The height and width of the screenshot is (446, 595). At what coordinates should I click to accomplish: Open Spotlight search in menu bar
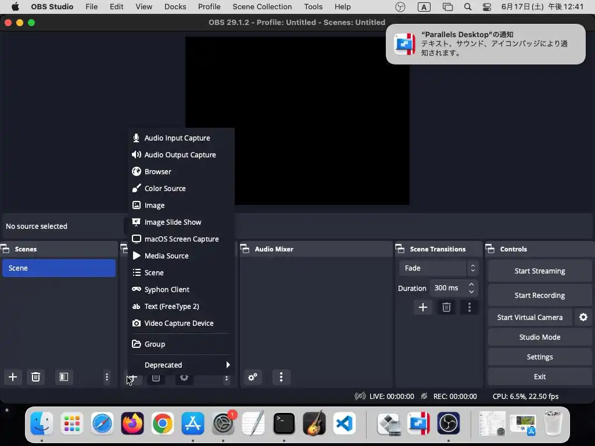(468, 7)
